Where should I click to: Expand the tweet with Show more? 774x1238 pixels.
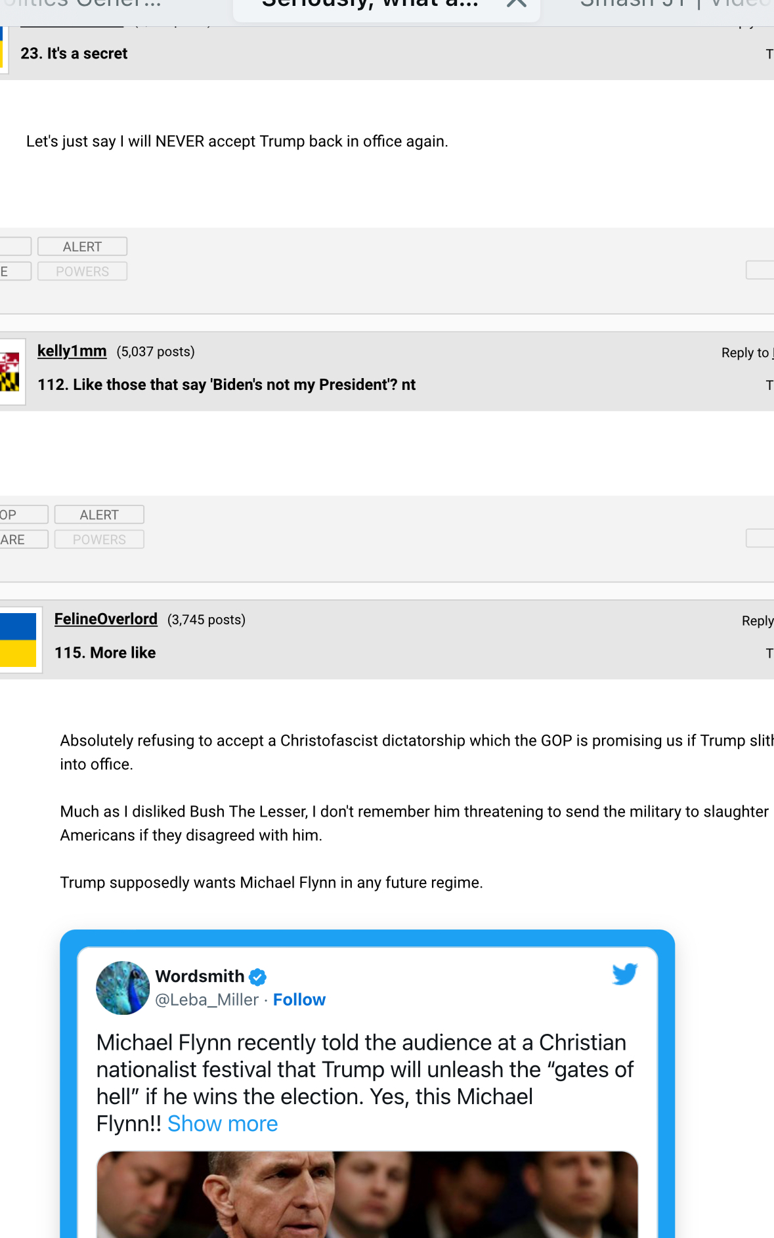(x=223, y=1124)
